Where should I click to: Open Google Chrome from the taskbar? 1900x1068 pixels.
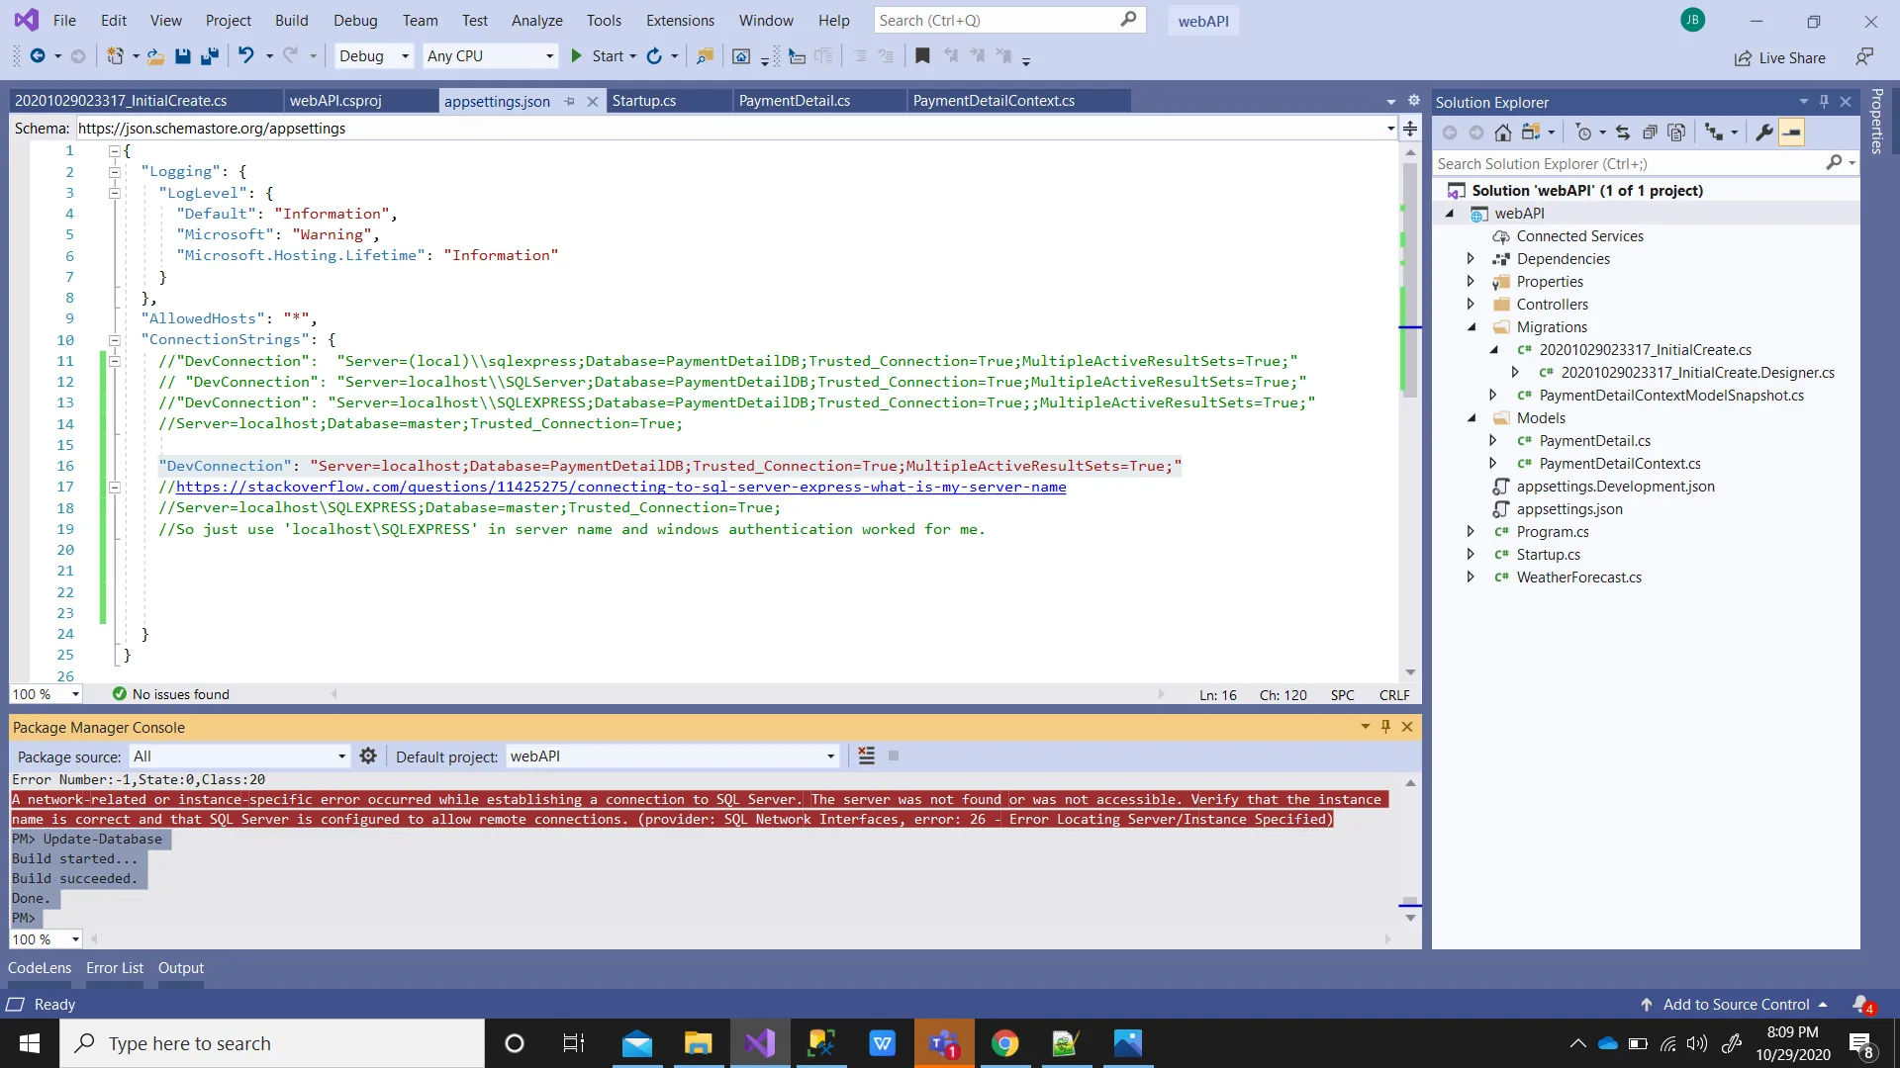coord(1004,1043)
